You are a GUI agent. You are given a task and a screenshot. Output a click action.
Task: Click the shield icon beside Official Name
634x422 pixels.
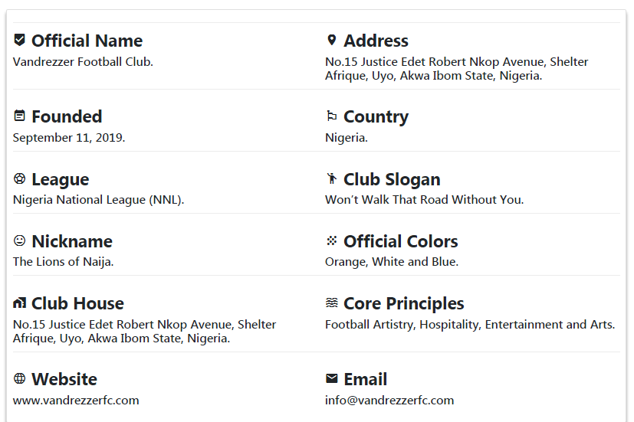[x=20, y=40]
